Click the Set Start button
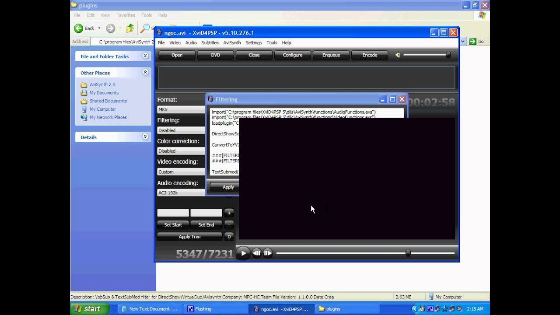This screenshot has width=560, height=315. pyautogui.click(x=173, y=225)
